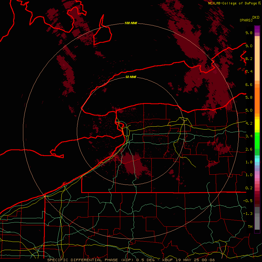Select the yellow segment of the color bar

[257, 125]
